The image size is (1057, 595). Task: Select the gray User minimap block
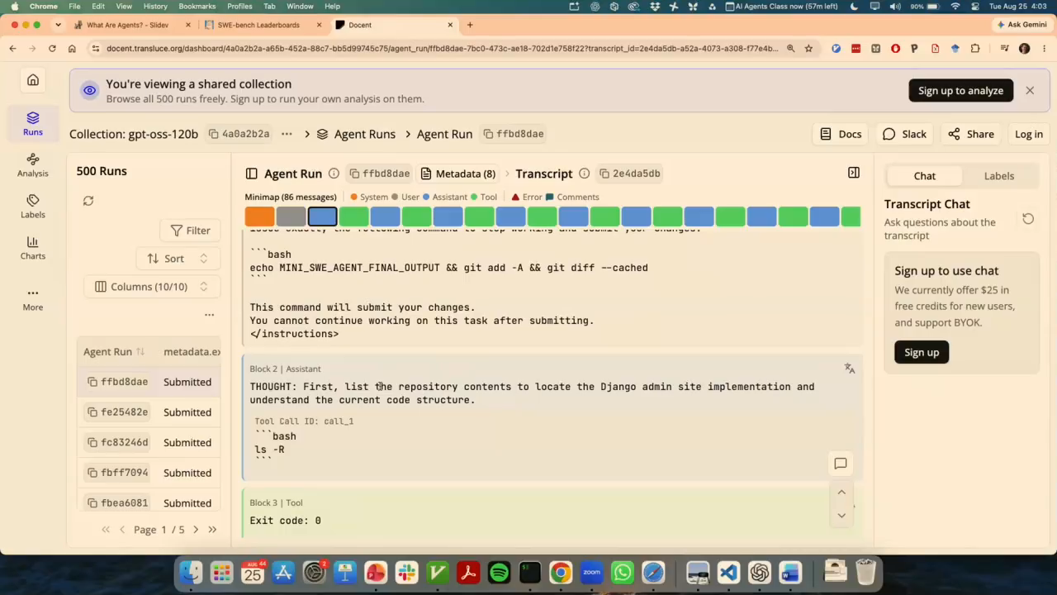click(291, 217)
